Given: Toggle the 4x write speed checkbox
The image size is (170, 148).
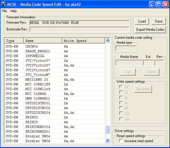Looking at the screenshot, I should pos(121,97).
